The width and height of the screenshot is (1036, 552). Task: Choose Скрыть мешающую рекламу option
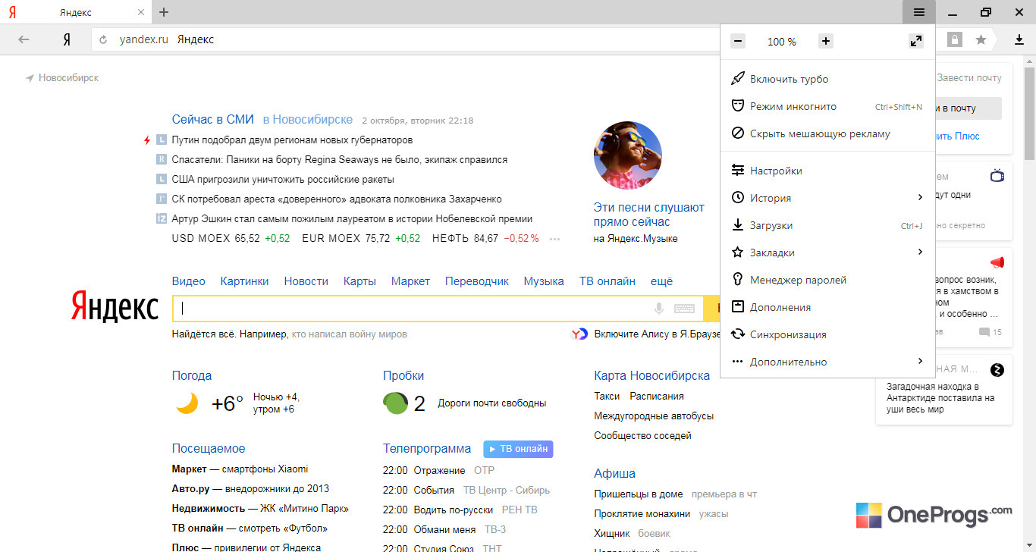click(827, 133)
